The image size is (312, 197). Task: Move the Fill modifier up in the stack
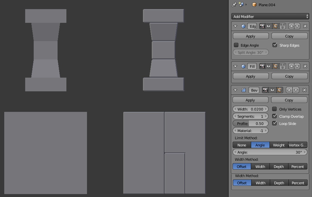[x=291, y=66]
